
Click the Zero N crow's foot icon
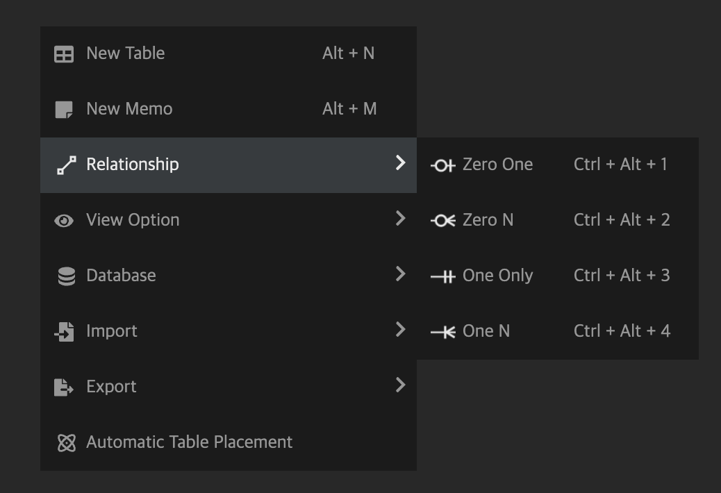coord(442,221)
